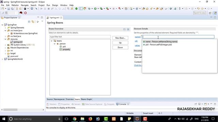Expand the SpringHelloWorld project
The height and width of the screenshot is (122, 218).
[2, 59]
